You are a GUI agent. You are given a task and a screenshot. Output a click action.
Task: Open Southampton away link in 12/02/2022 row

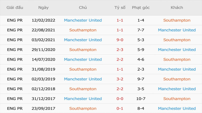pyautogui.click(x=177, y=20)
